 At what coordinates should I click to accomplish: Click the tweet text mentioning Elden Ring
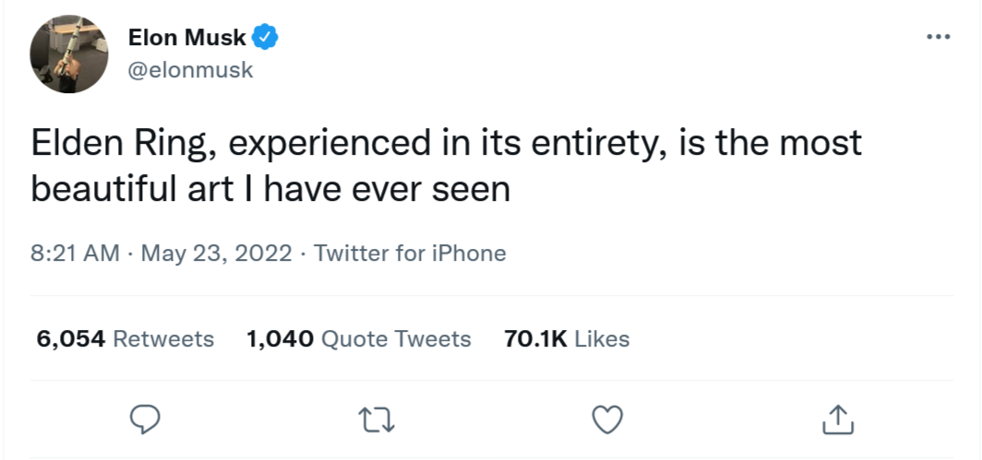[447, 166]
